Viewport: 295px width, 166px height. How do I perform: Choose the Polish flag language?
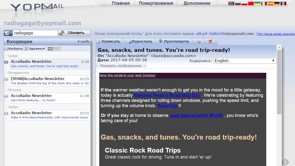pyautogui.click(x=244, y=3)
